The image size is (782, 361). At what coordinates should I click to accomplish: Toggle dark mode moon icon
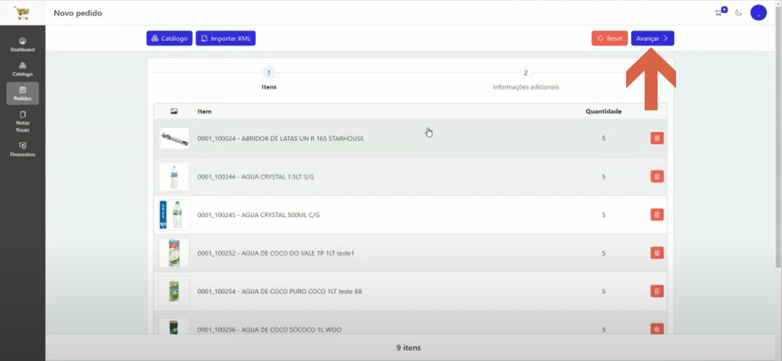point(739,13)
